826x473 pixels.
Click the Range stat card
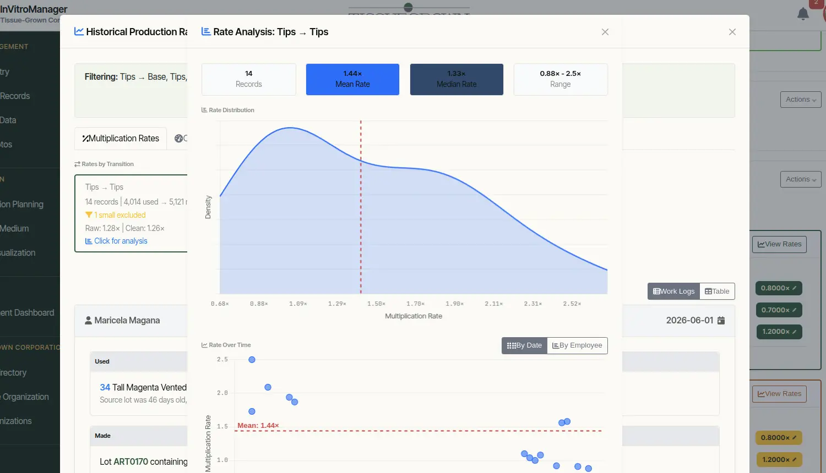(561, 79)
